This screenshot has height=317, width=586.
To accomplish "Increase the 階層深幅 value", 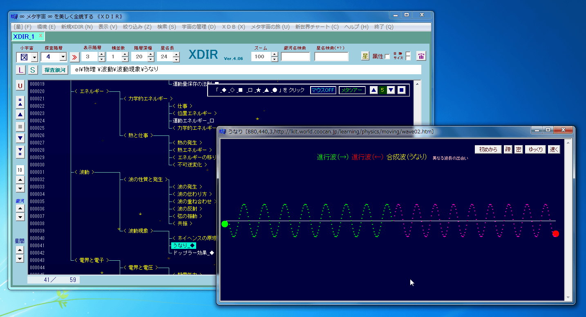I will pyautogui.click(x=151, y=55).
